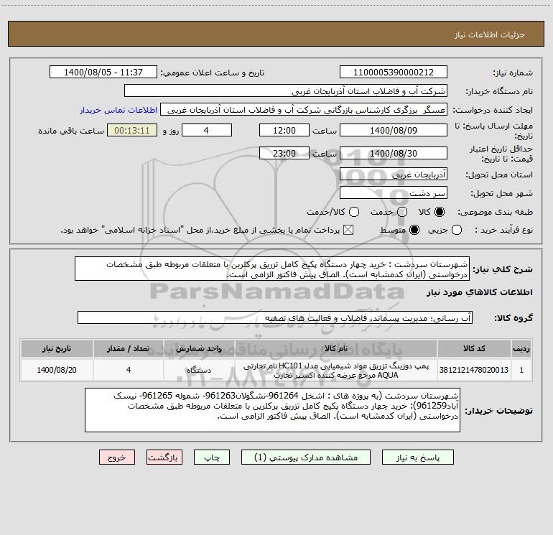
Task: Click buyer organization name field
Action: pos(286,91)
